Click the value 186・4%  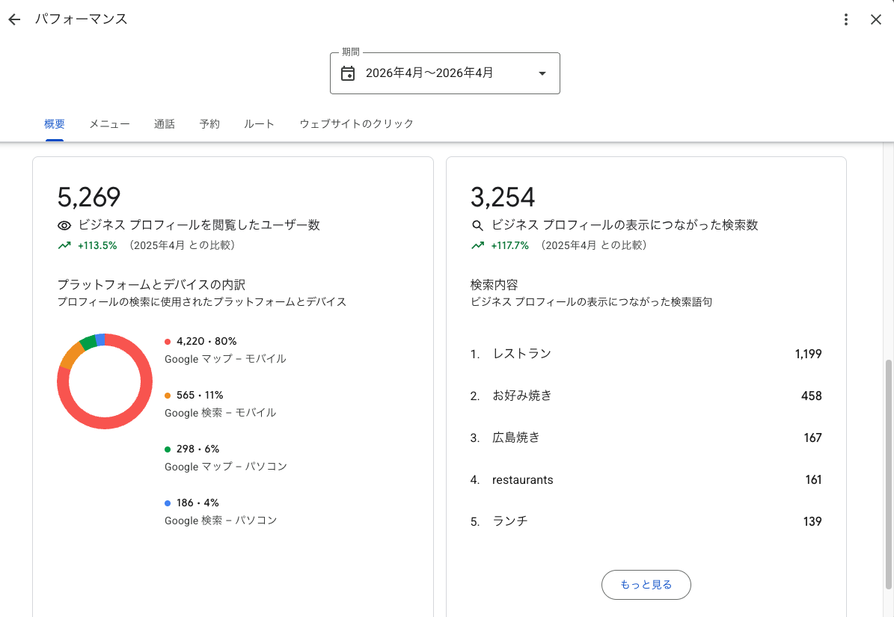[x=198, y=503]
